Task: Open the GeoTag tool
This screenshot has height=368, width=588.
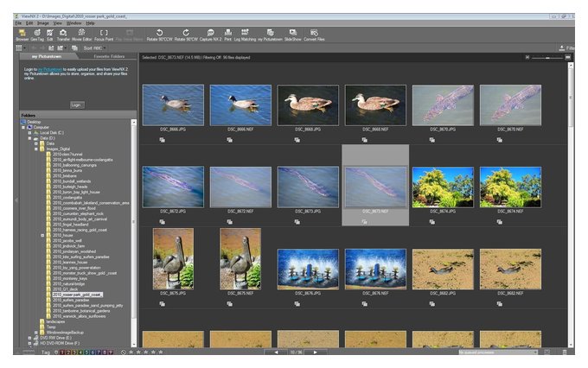Action: point(37,35)
